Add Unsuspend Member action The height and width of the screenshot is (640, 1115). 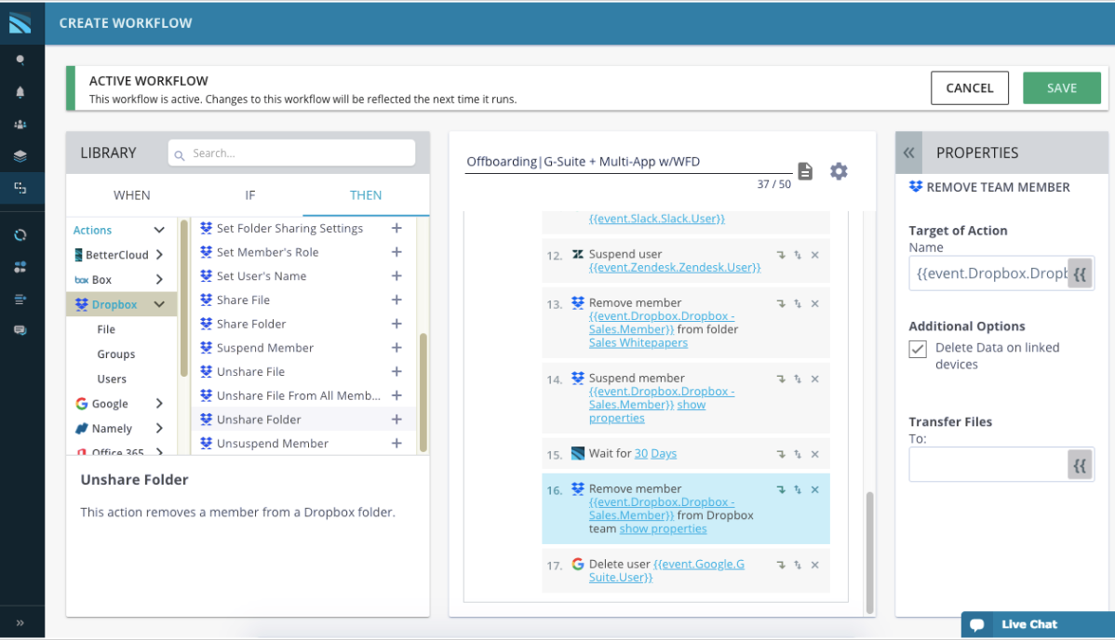pos(396,443)
